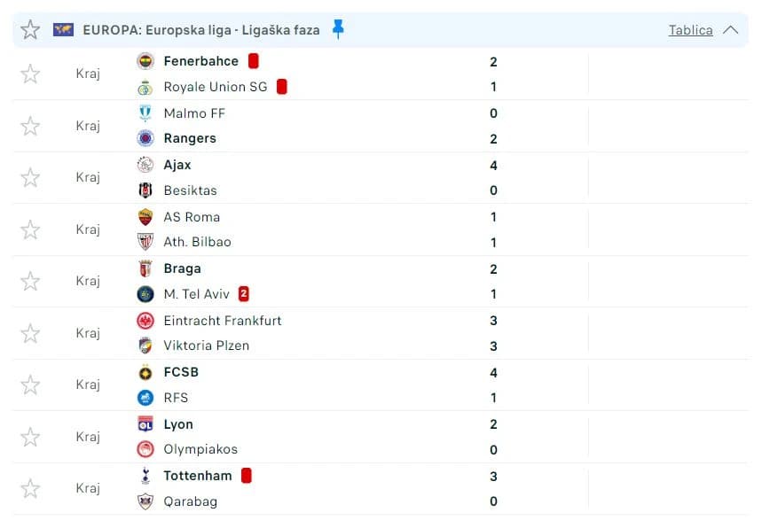Click the Europa flag icon in header
The image size is (762, 528).
point(63,29)
